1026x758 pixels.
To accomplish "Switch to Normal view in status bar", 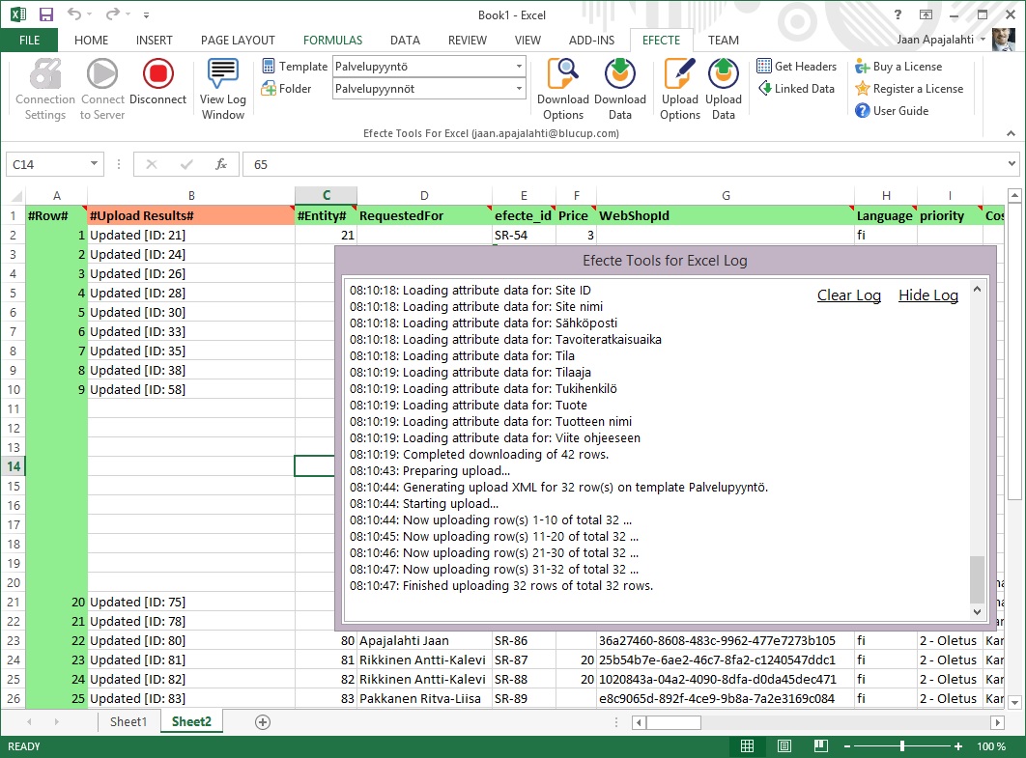I will coord(747,746).
